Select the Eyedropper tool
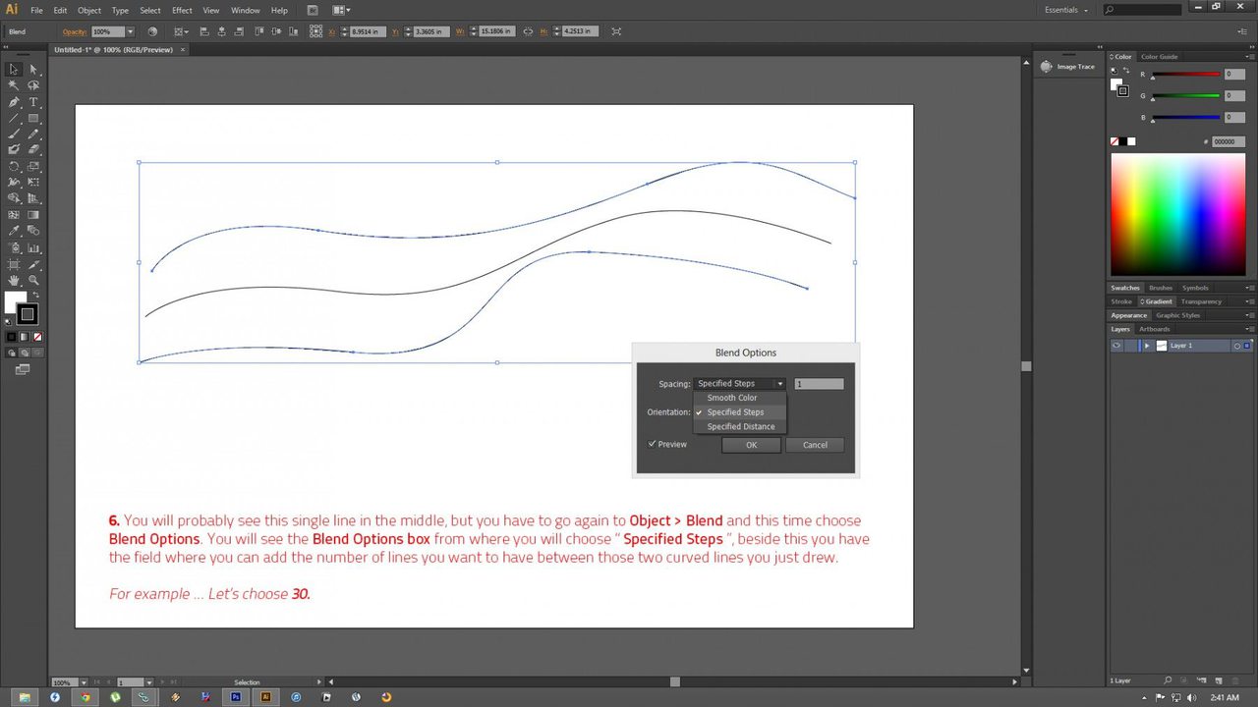The image size is (1258, 707). coord(14,232)
